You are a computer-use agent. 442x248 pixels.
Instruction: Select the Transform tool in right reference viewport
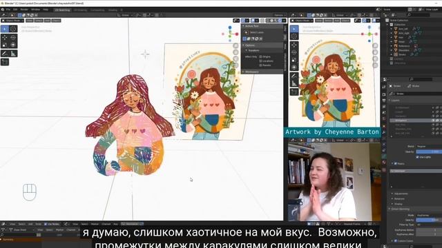pyautogui.click(x=294, y=68)
